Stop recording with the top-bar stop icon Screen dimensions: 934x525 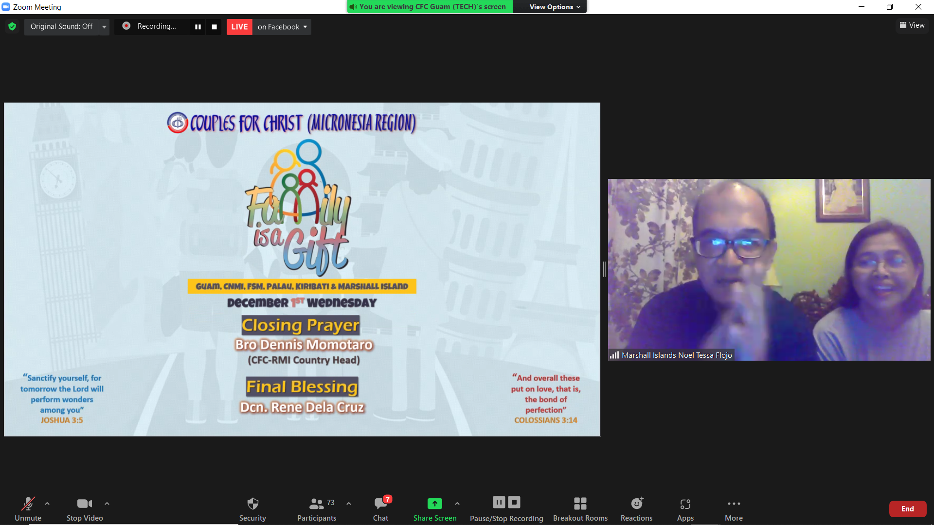click(214, 27)
